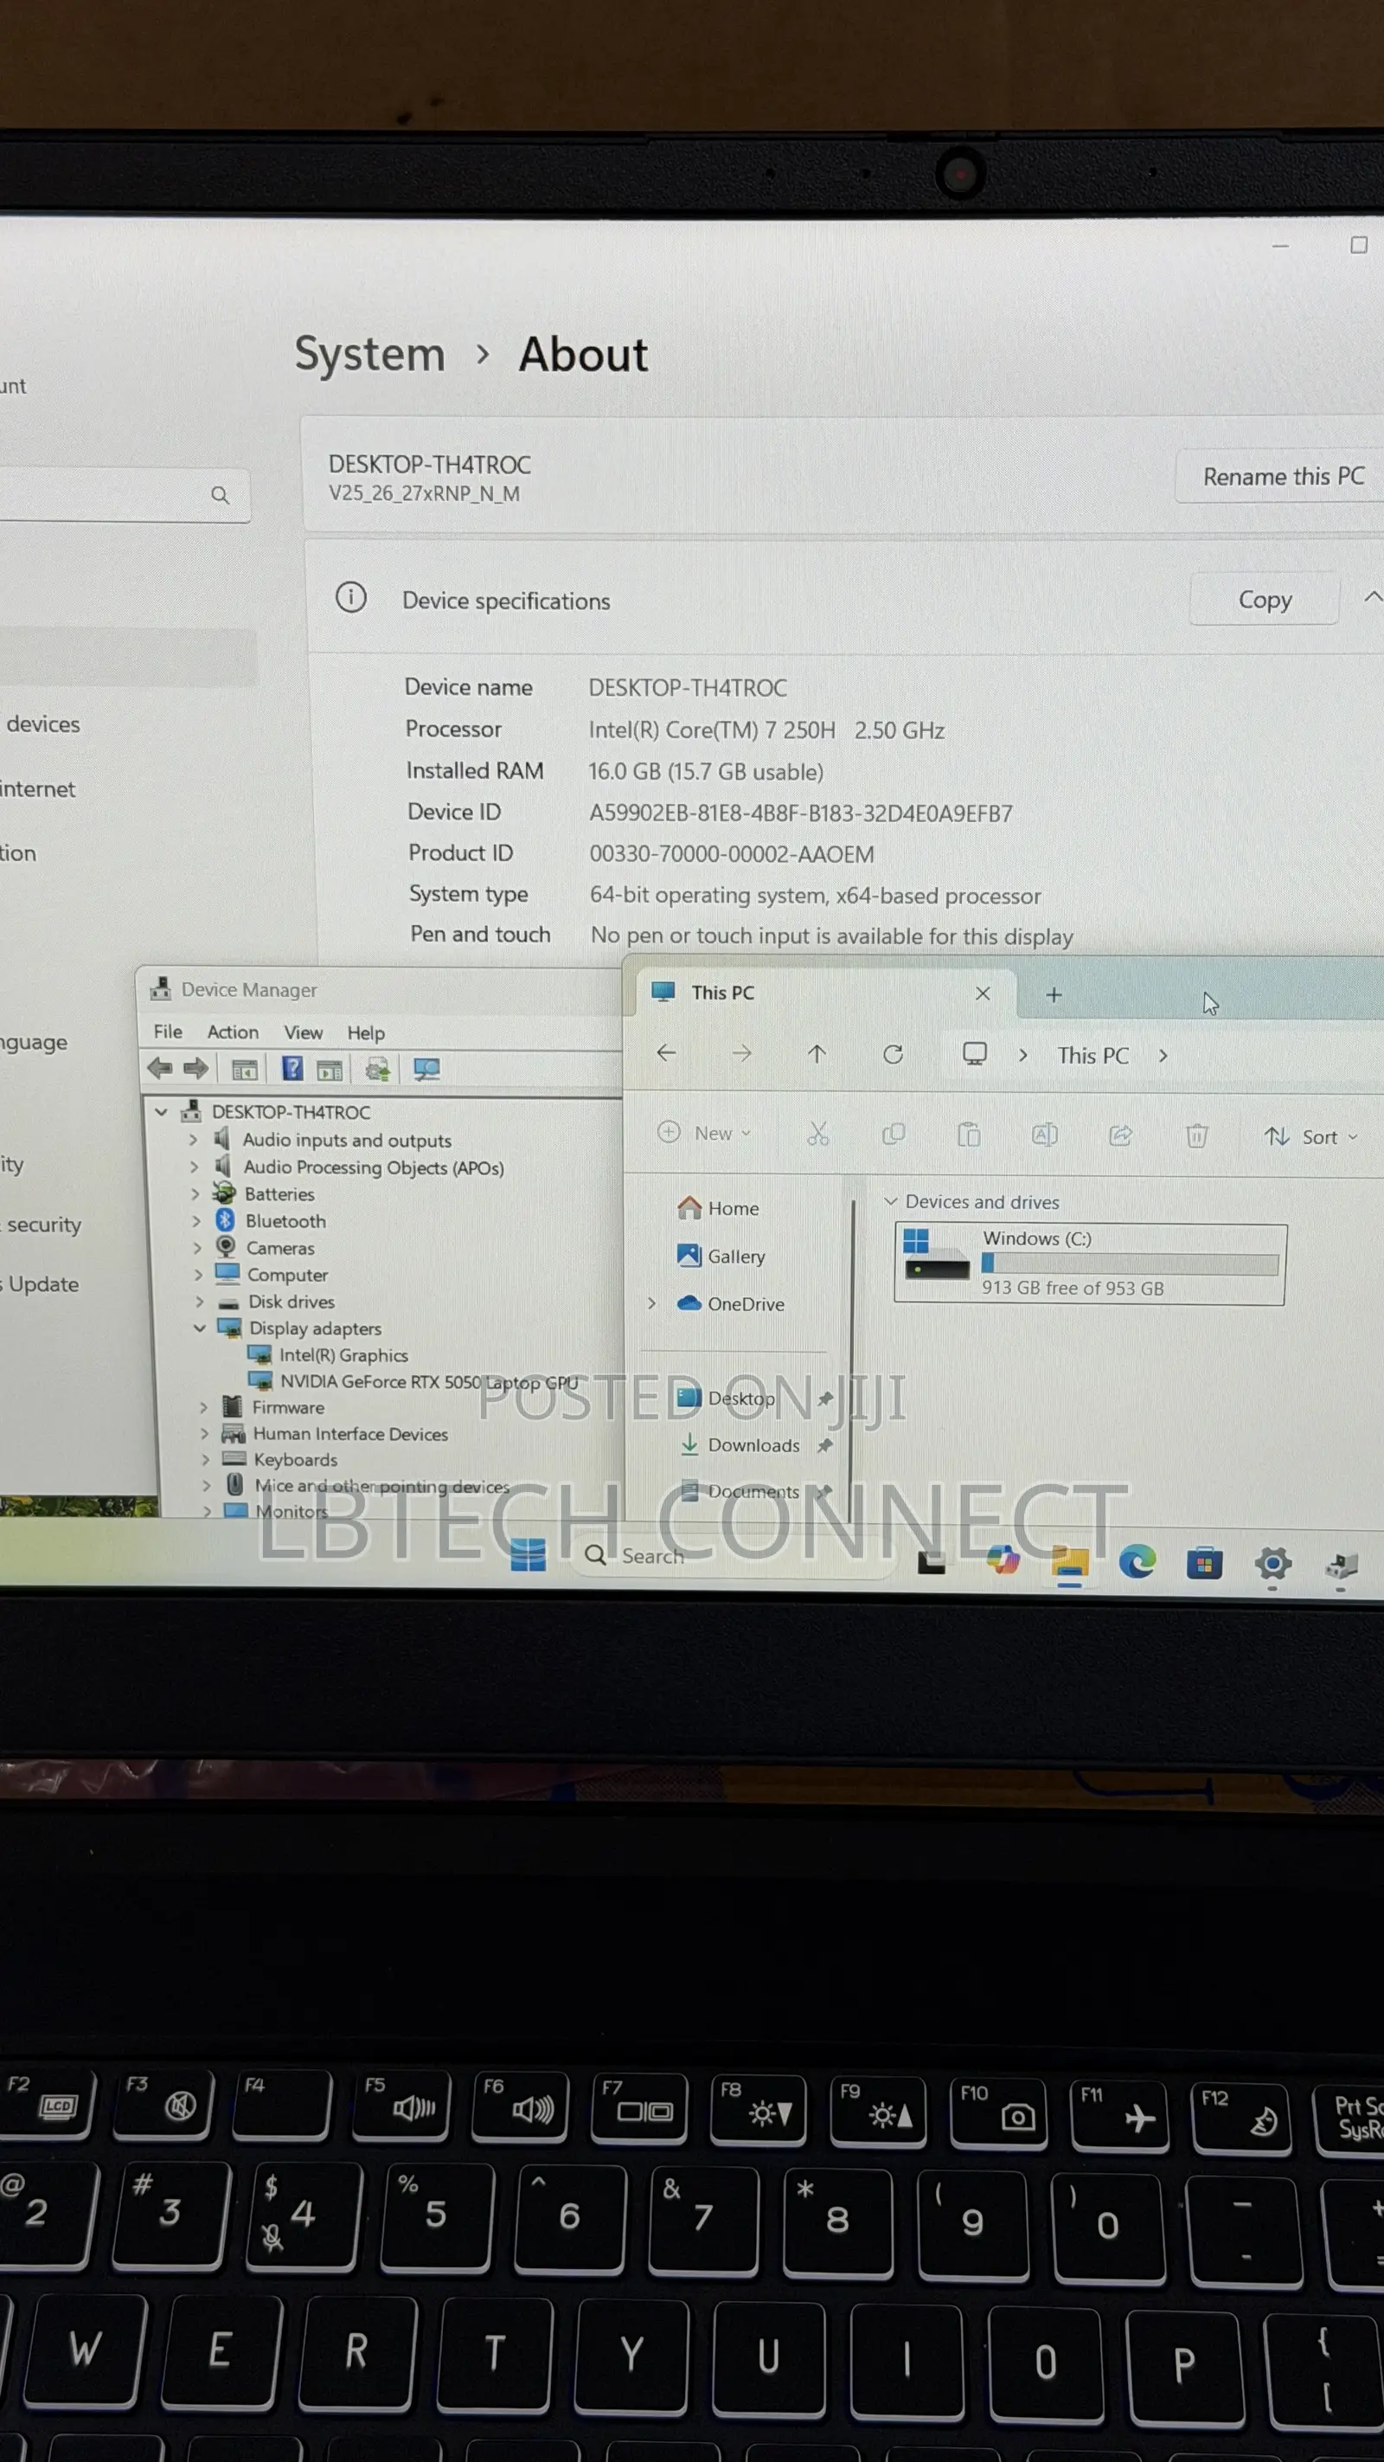Image resolution: width=1384 pixels, height=2462 pixels.
Task: Click the Share icon in File Explorer toolbar
Action: click(x=1120, y=1135)
